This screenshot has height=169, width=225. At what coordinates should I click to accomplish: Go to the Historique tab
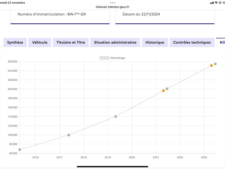point(155,43)
